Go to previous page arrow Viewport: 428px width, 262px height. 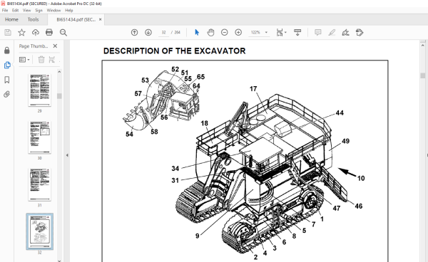(134, 33)
